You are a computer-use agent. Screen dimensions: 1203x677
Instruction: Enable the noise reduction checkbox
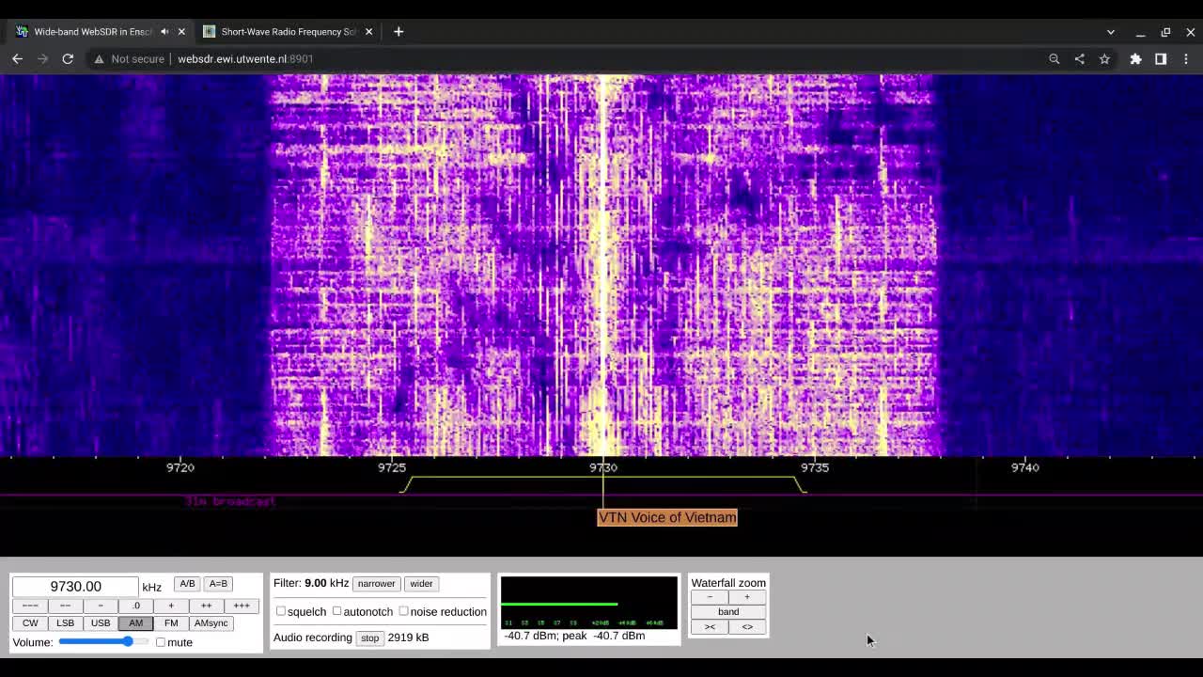(403, 611)
